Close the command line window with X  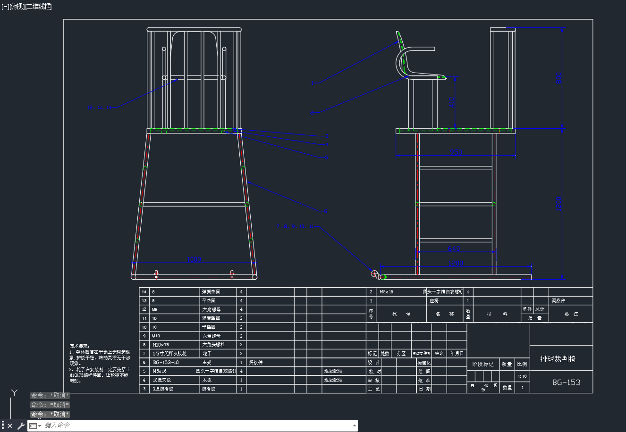click(x=10, y=426)
